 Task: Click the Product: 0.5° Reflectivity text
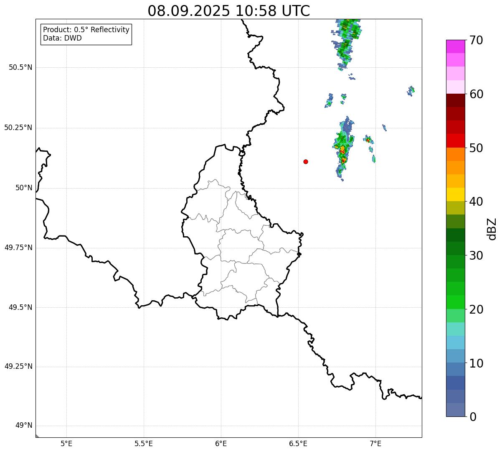86,30
